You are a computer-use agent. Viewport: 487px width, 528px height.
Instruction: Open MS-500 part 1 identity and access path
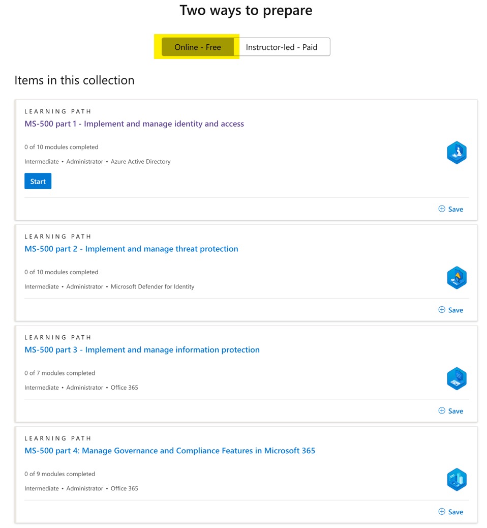coord(134,124)
